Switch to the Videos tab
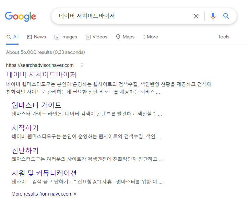Screen dimensions: 248x199 pos(96,37)
